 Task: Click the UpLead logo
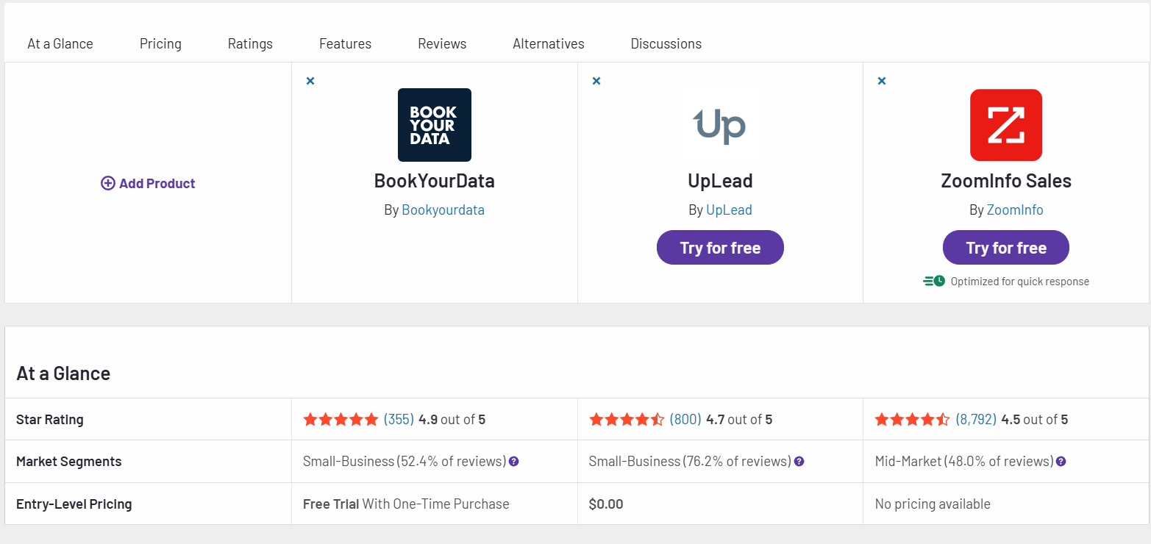(x=720, y=125)
